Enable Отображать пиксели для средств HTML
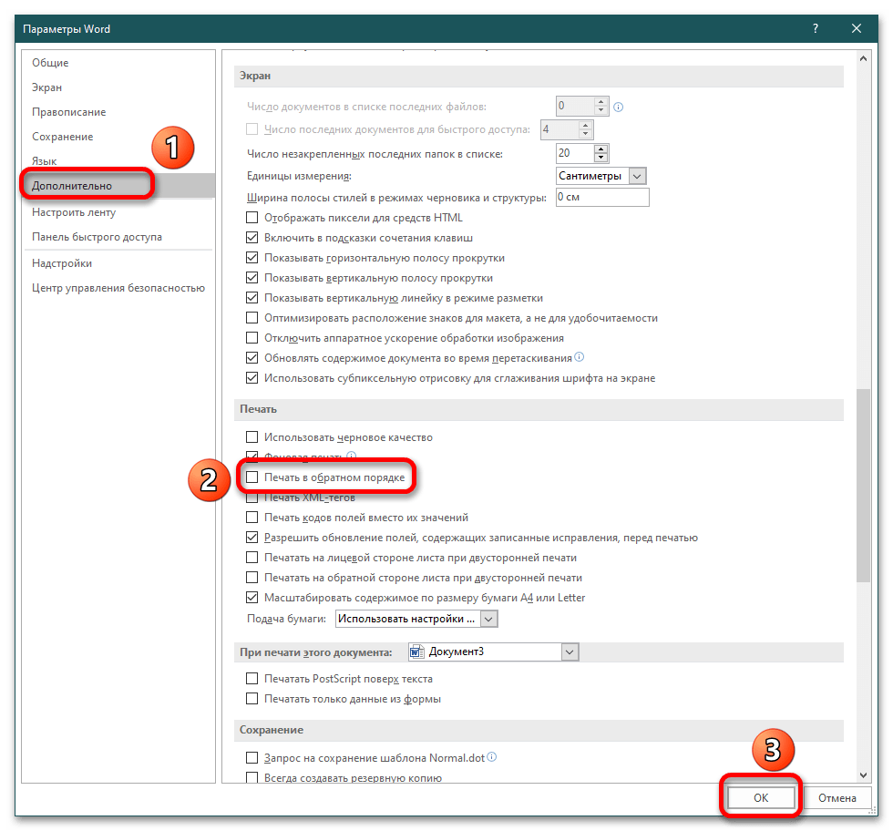Screen dimensions: 893x831 pyautogui.click(x=251, y=218)
